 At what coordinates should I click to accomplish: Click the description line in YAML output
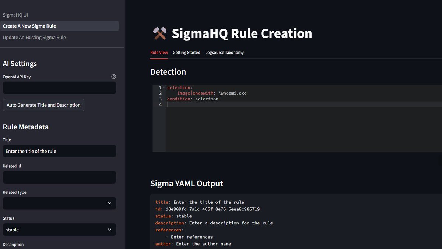pos(214,223)
